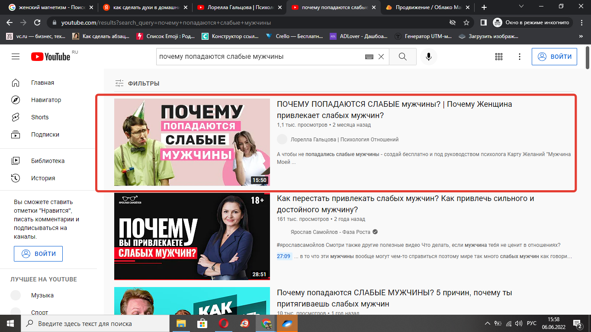Image resolution: width=591 pixels, height=332 pixels.
Task: Open the tab search dropdown arrow
Action: pyautogui.click(x=521, y=6)
